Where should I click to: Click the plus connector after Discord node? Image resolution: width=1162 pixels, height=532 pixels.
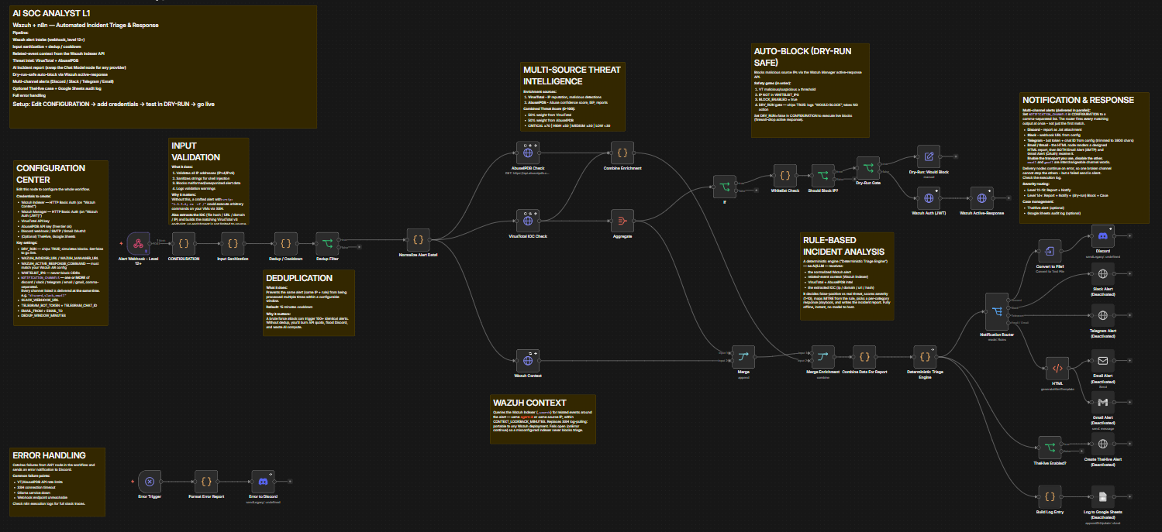(1131, 236)
